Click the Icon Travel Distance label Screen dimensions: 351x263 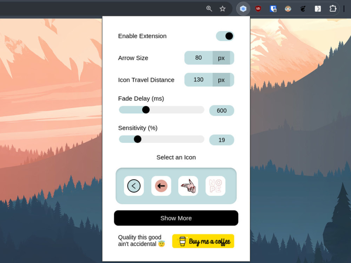point(146,80)
